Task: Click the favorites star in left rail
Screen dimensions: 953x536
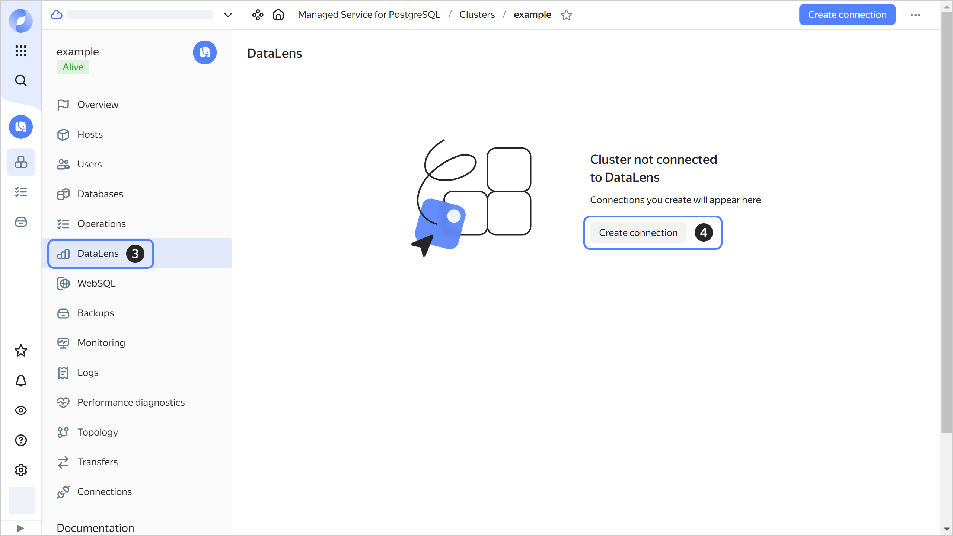Action: tap(21, 351)
